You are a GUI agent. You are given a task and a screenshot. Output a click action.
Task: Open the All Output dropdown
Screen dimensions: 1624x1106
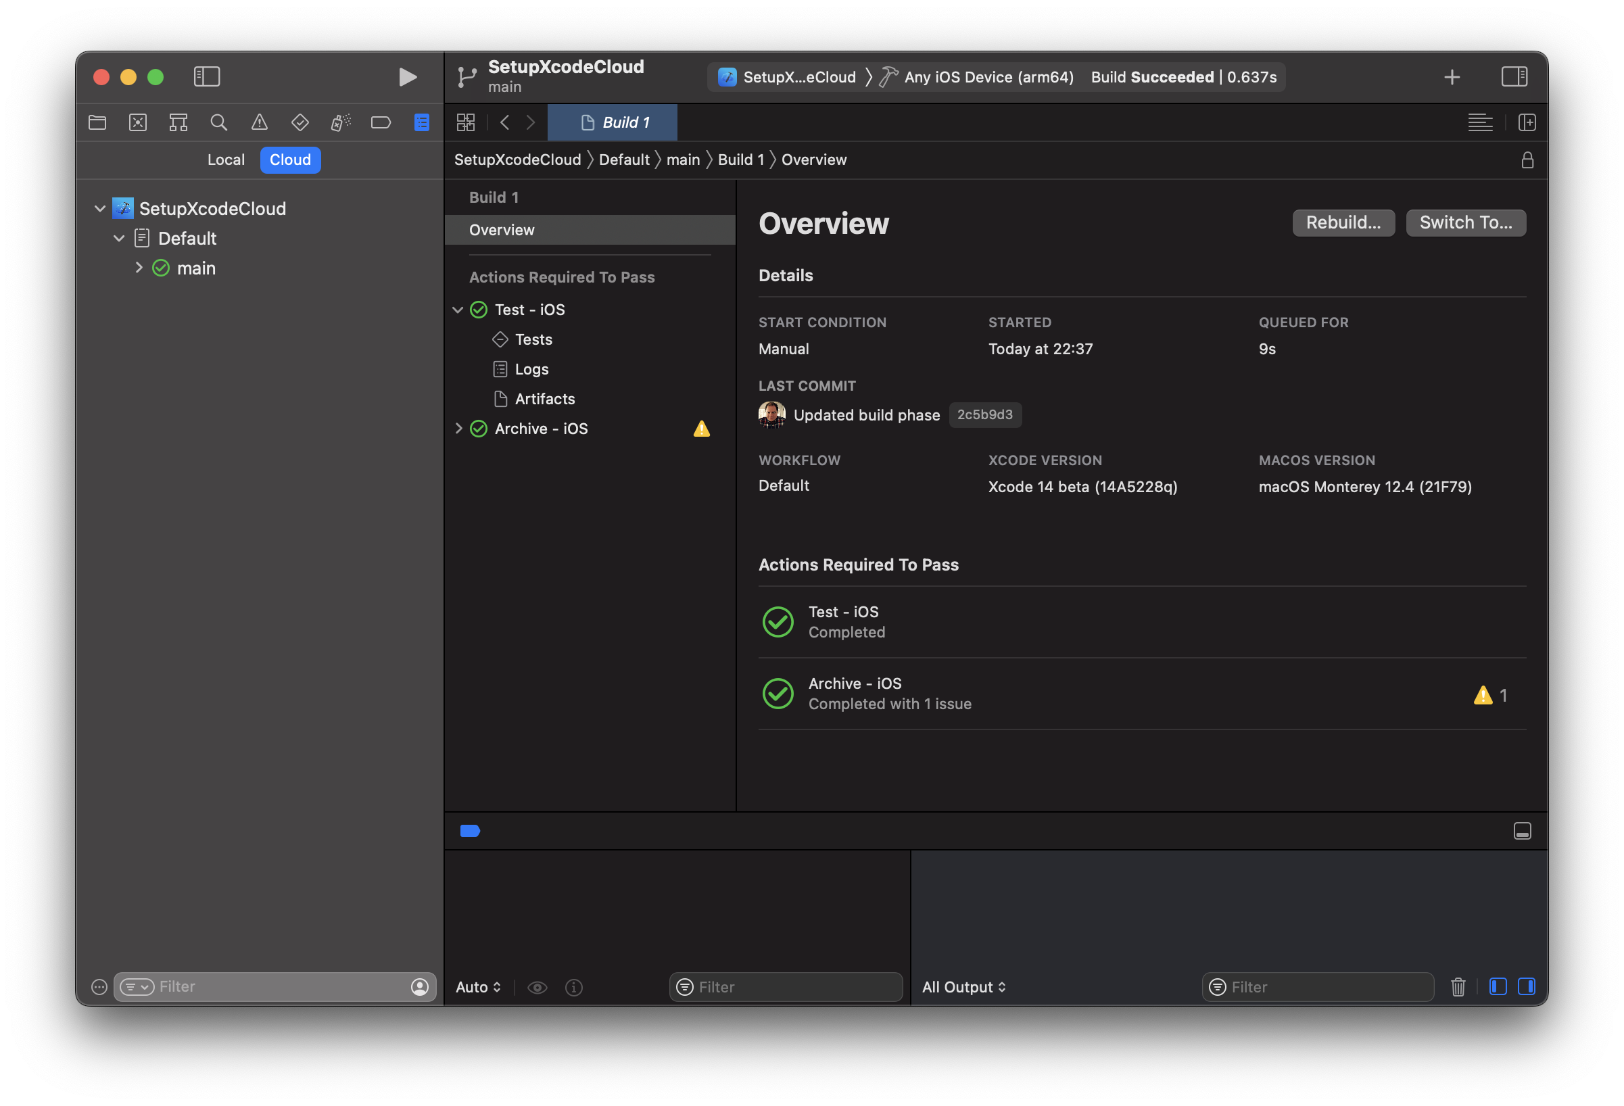tap(963, 986)
